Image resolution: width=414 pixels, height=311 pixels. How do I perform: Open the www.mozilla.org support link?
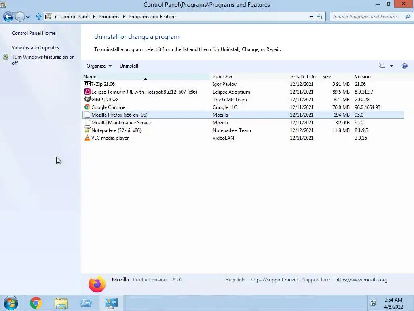click(x=361, y=280)
